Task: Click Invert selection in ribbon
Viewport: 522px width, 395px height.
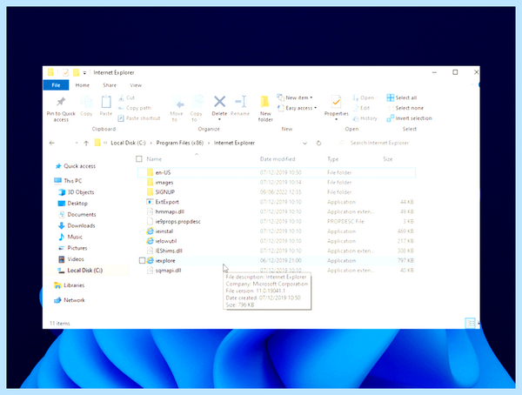Action: tap(410, 118)
